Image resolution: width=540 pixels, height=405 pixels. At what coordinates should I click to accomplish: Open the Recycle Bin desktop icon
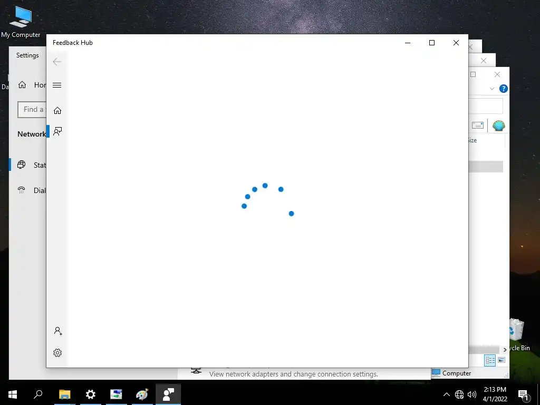coord(519,334)
